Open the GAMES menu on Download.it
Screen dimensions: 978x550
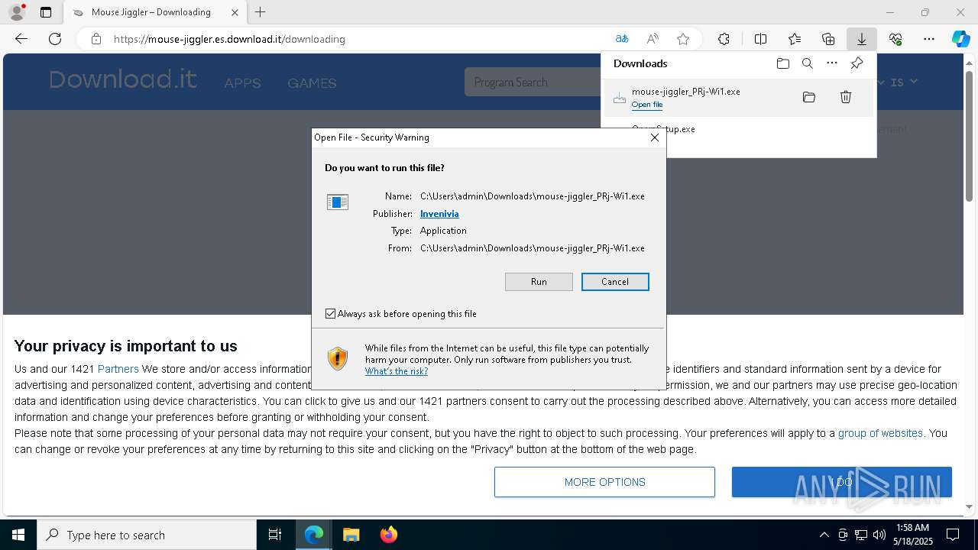[312, 83]
